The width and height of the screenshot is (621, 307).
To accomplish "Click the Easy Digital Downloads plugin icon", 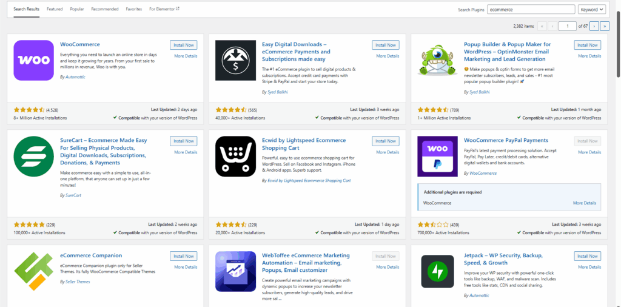I will [236, 60].
